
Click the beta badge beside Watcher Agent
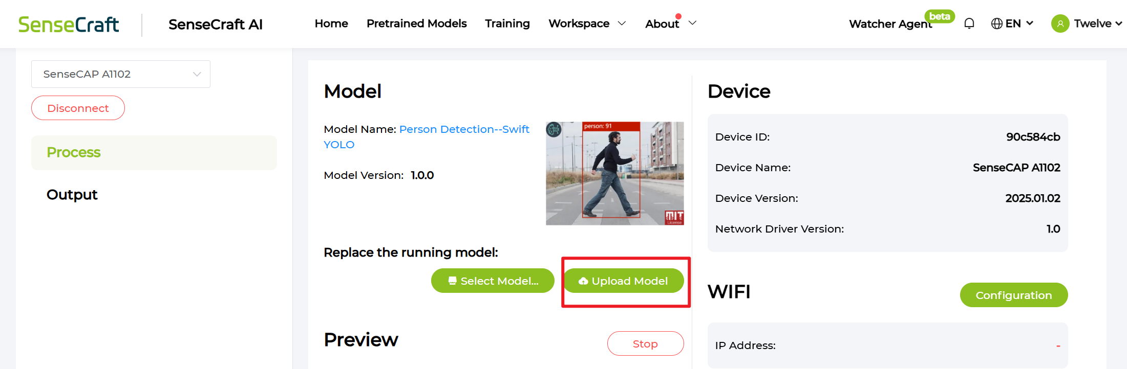(939, 16)
